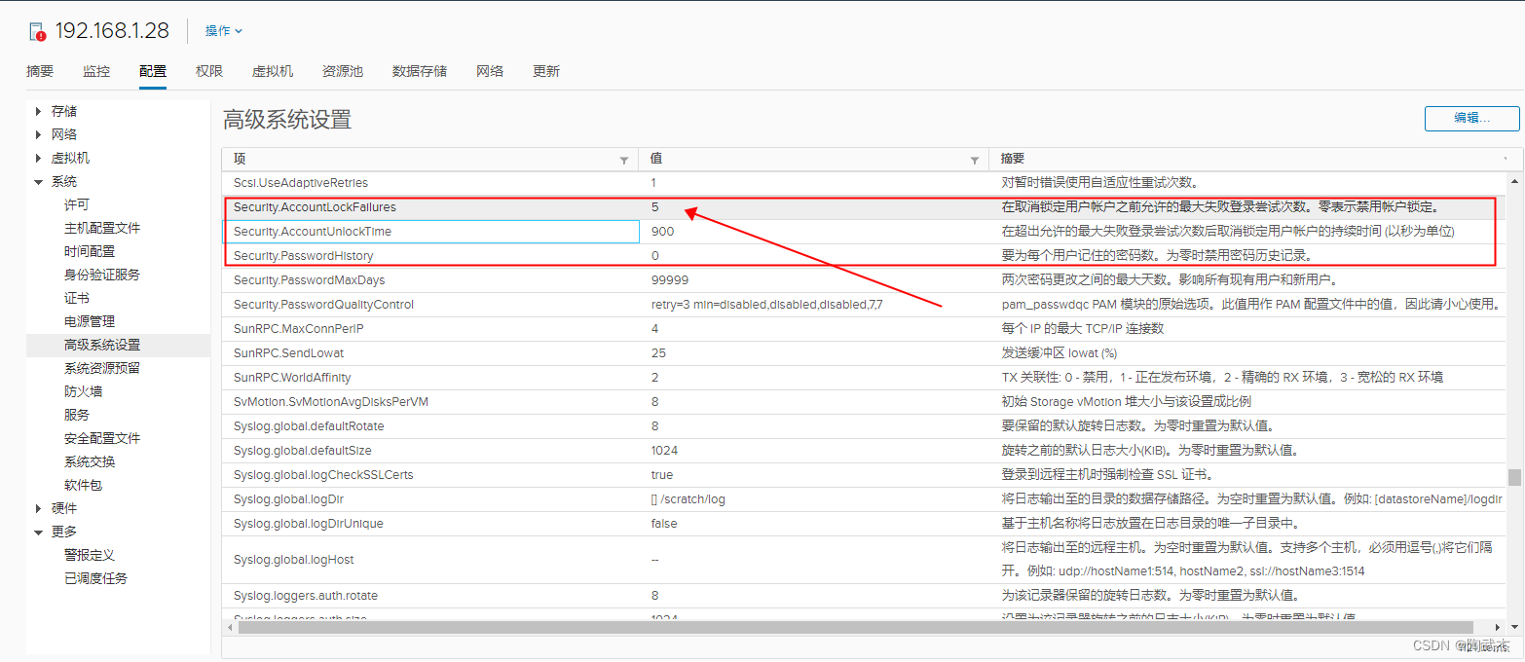Collapse the 更多 sidebar node

[39, 532]
